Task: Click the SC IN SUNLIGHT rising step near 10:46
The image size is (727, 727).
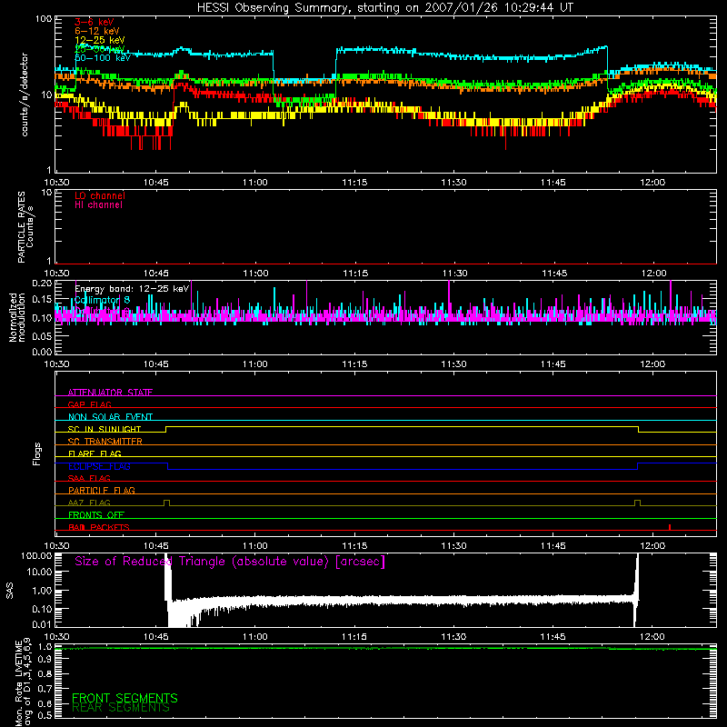Action: click(x=166, y=429)
